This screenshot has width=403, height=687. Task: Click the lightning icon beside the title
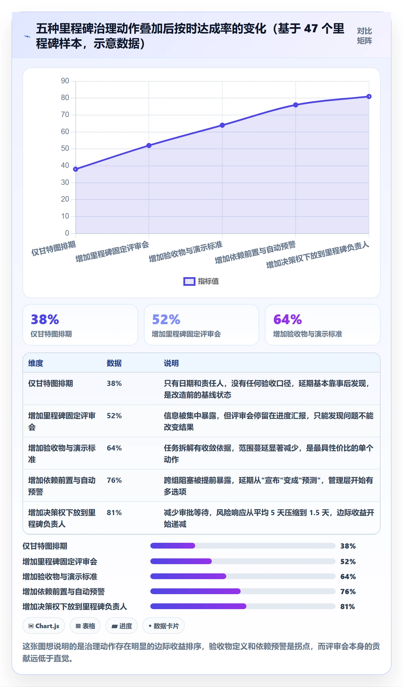tap(27, 36)
